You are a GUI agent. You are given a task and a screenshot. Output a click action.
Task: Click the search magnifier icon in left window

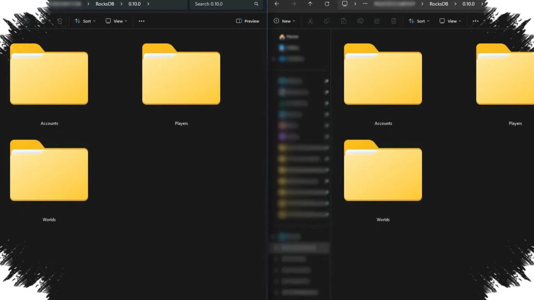tap(256, 4)
